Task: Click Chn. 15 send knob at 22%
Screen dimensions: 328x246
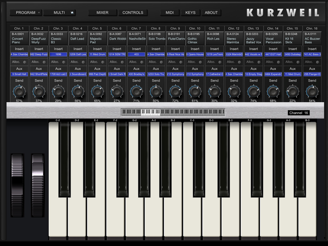Action: pos(293,92)
